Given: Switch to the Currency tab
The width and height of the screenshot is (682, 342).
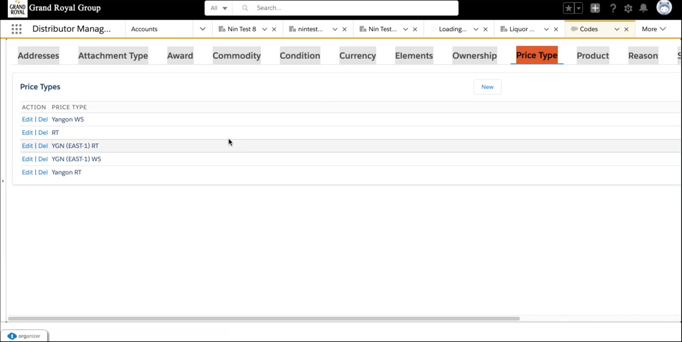Looking at the screenshot, I should tap(357, 55).
